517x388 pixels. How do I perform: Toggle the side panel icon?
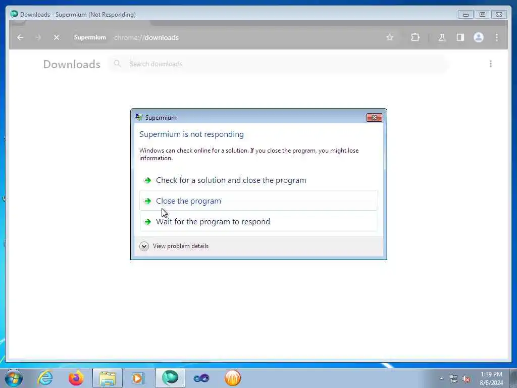[460, 37]
